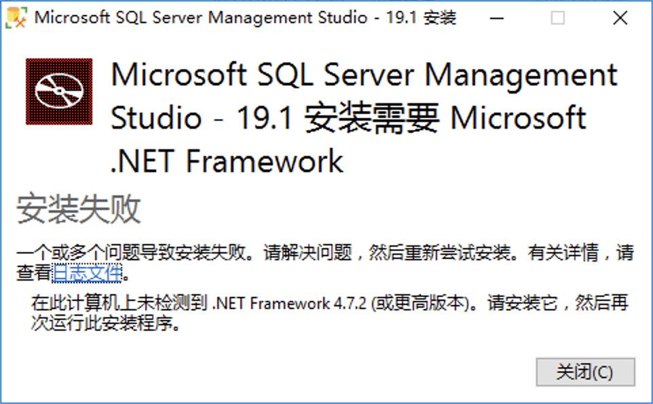653x404 pixels.
Task: Click the red disc setup logo
Action: (58, 92)
